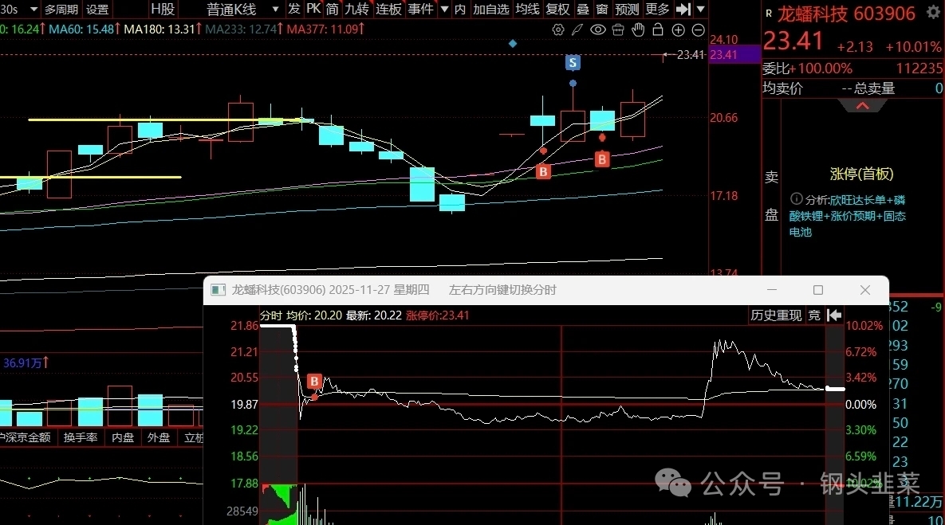
Task: Click 预测 forecast button
Action: (627, 9)
